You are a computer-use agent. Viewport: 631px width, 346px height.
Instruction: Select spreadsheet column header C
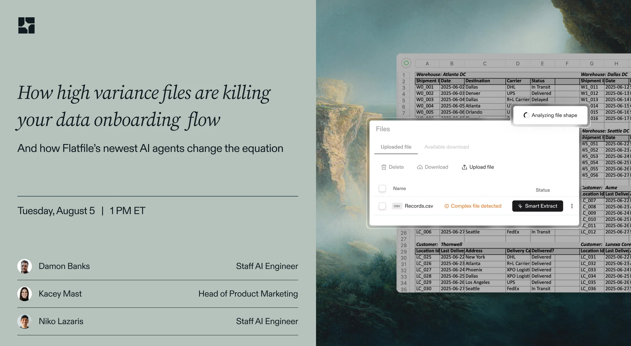(x=485, y=64)
